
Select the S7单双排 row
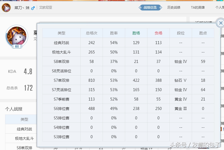pyautogui.click(x=128, y=80)
